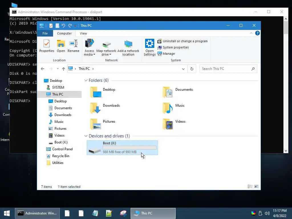The image size is (292, 219).
Task: Select Videos in navigation pane
Action: point(59,135)
